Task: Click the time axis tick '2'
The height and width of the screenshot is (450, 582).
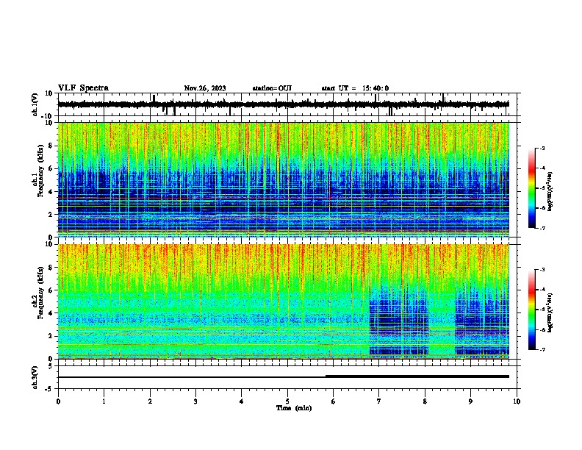Action: pos(150,401)
